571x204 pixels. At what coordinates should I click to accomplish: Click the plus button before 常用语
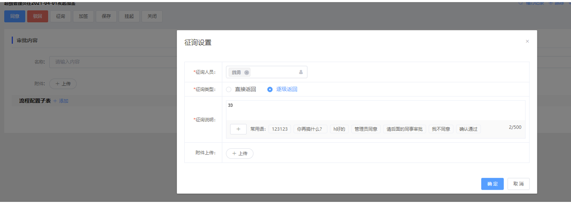(238, 129)
